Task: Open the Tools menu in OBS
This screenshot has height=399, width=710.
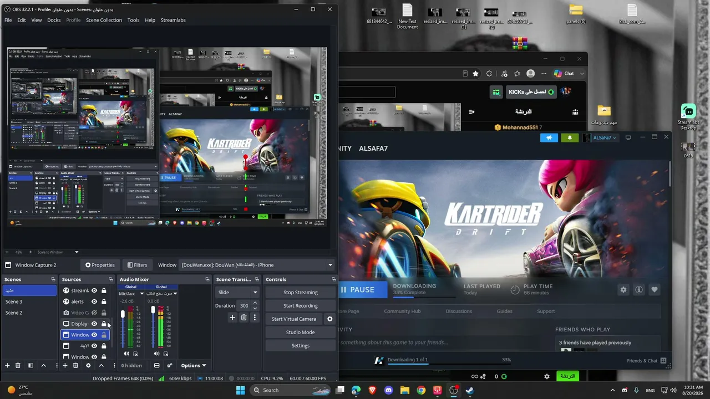Action: coord(133,20)
